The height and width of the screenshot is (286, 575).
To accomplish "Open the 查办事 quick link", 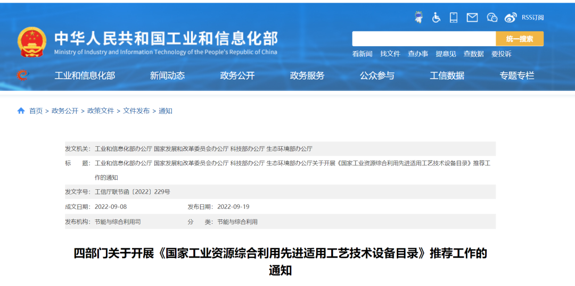I will 418,54.
